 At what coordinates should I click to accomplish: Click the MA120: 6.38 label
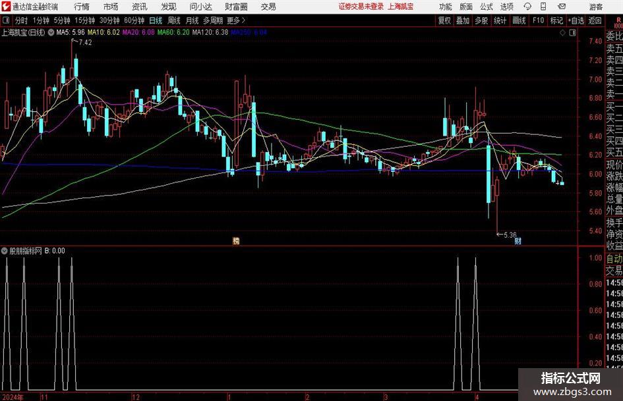[x=210, y=32]
